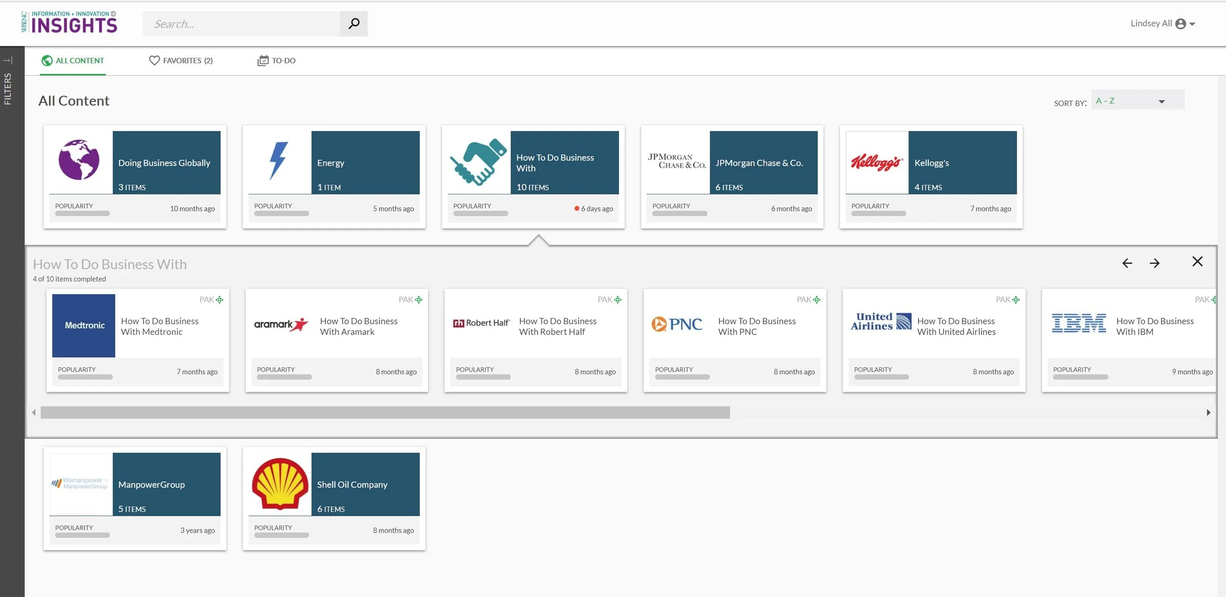This screenshot has height=597, width=1226.
Task: Click the horizontal scrollbar thumb
Action: tap(385, 412)
